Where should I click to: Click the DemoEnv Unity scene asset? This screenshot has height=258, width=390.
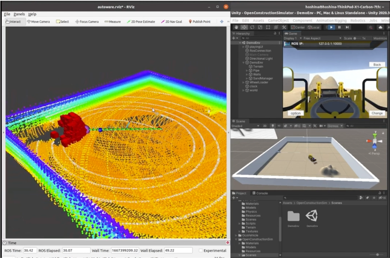pos(311,216)
